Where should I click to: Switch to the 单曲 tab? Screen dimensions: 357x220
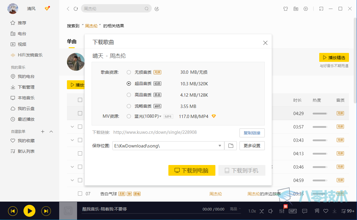pos(72,42)
